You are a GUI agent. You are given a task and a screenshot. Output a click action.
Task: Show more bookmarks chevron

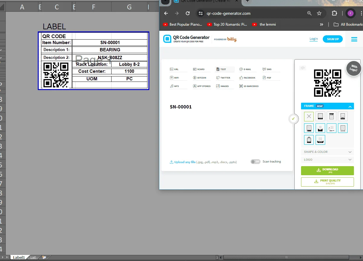[x=322, y=24]
